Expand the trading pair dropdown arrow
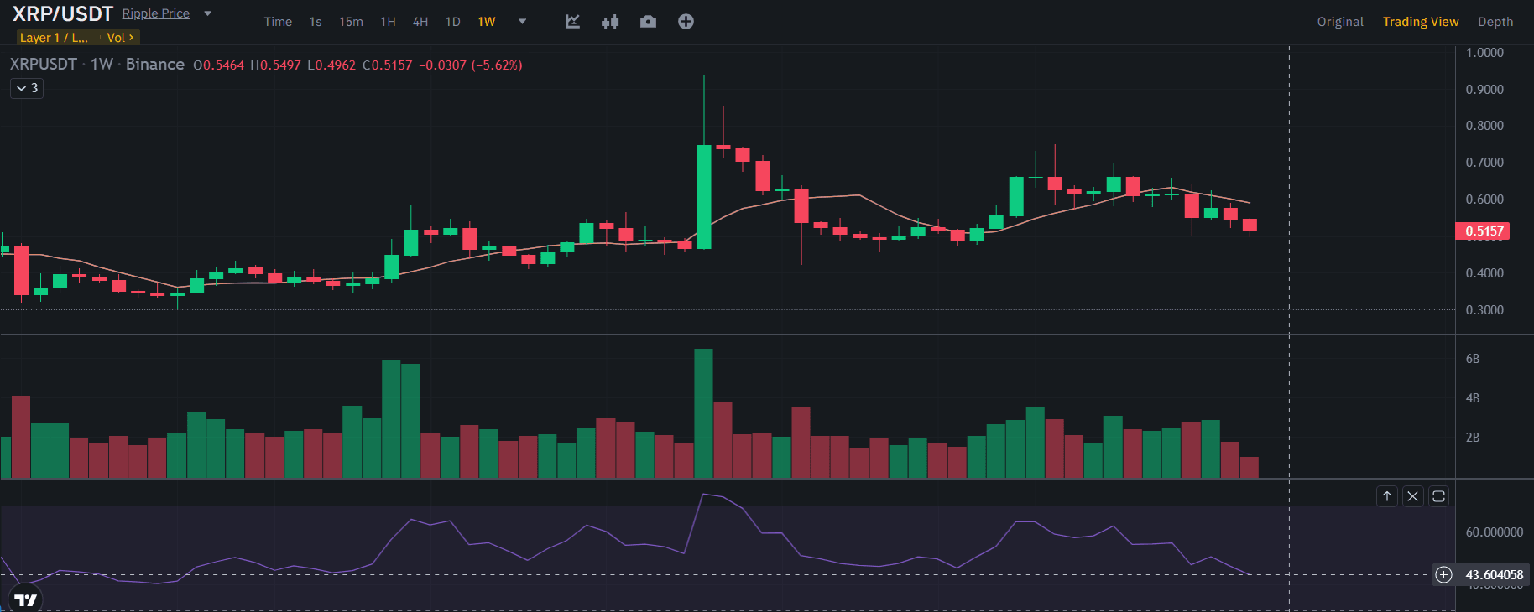Viewport: 1534px width, 612px height. tap(208, 13)
